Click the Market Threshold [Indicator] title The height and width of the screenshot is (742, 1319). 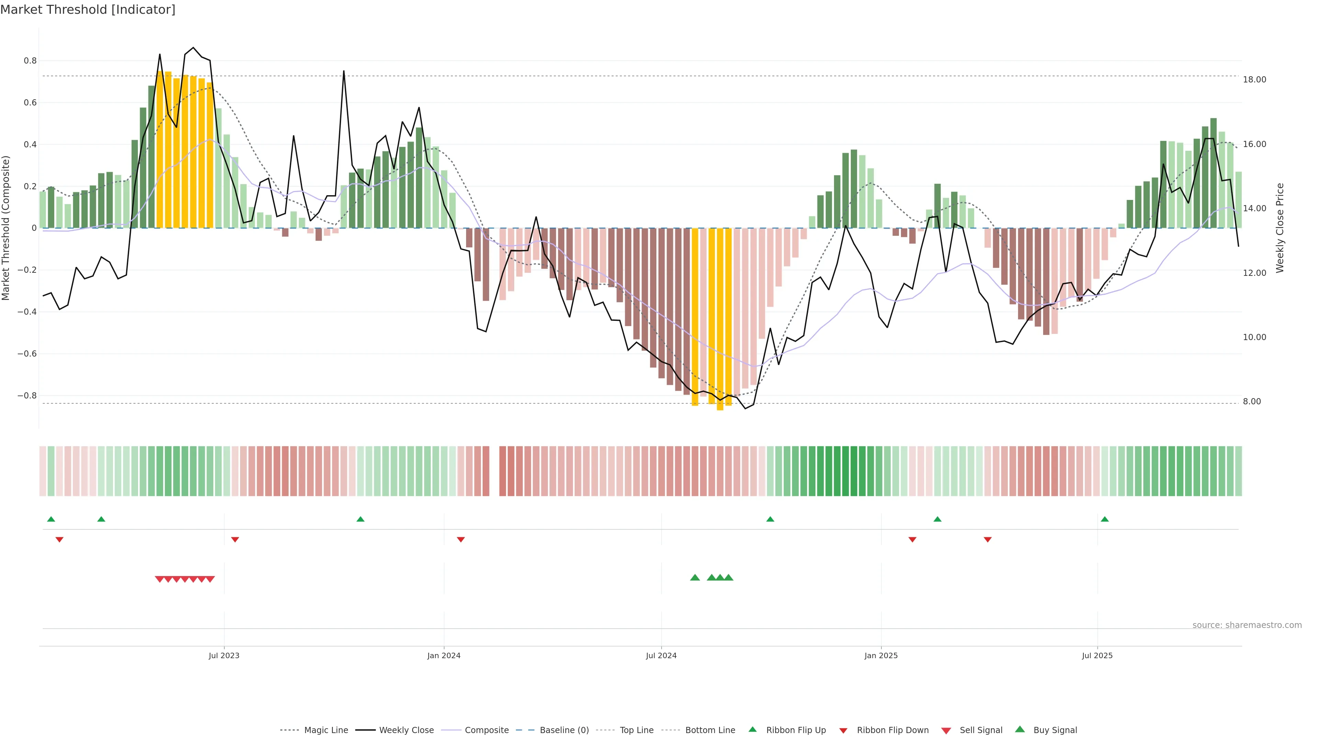[88, 10]
